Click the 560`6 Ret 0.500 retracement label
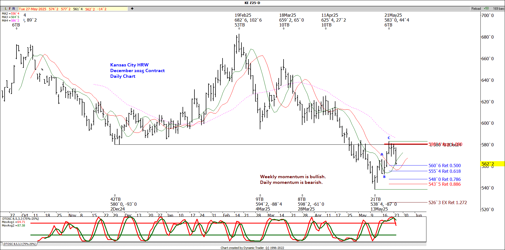505x250 pixels. (445, 165)
